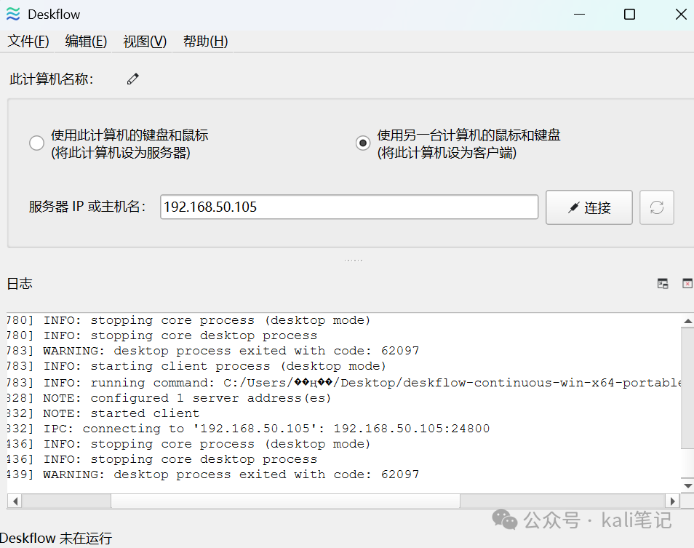This screenshot has width=694, height=548.
Task: Open the 视图 menu
Action: [144, 41]
